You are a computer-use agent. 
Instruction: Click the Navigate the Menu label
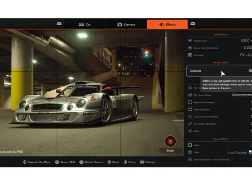point(39,162)
